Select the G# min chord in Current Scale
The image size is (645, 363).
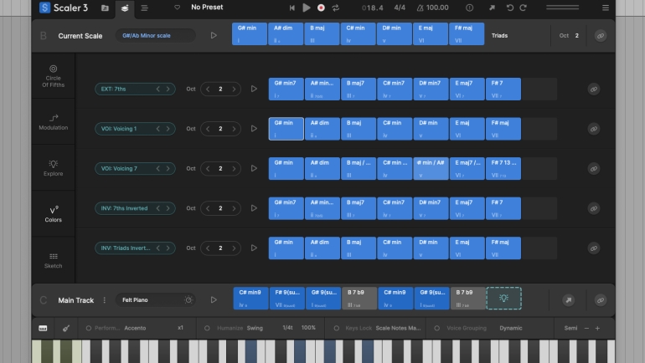250,34
